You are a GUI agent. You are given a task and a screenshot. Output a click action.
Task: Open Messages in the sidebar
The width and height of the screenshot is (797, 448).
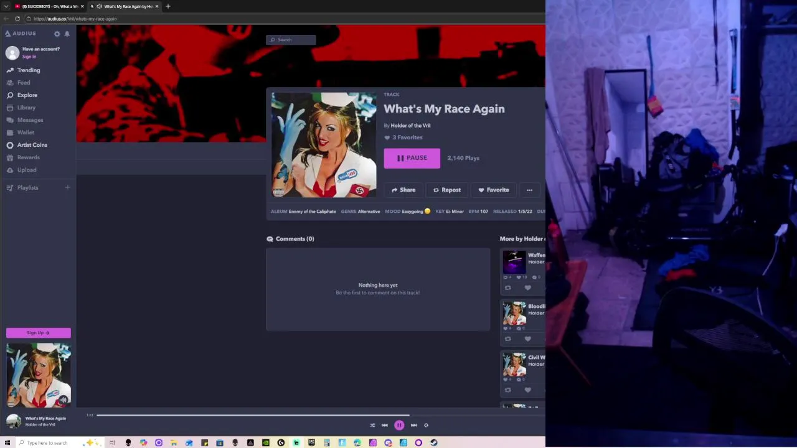[30, 120]
